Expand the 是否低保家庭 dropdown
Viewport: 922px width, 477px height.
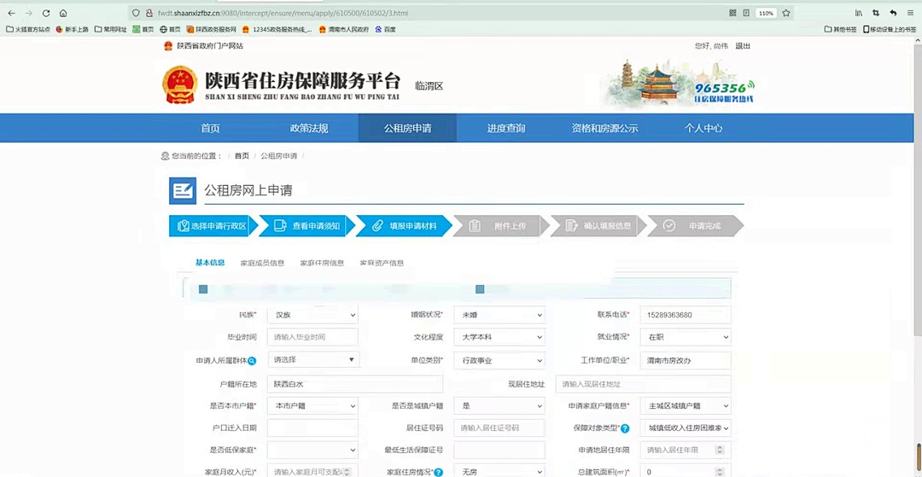[x=312, y=450]
